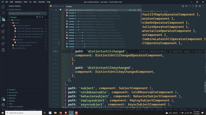The width and height of the screenshot is (206, 115).
Task: Open the Accounts icon in activity bar
Action: 3,99
